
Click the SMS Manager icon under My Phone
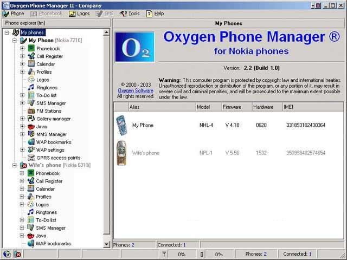(31, 103)
